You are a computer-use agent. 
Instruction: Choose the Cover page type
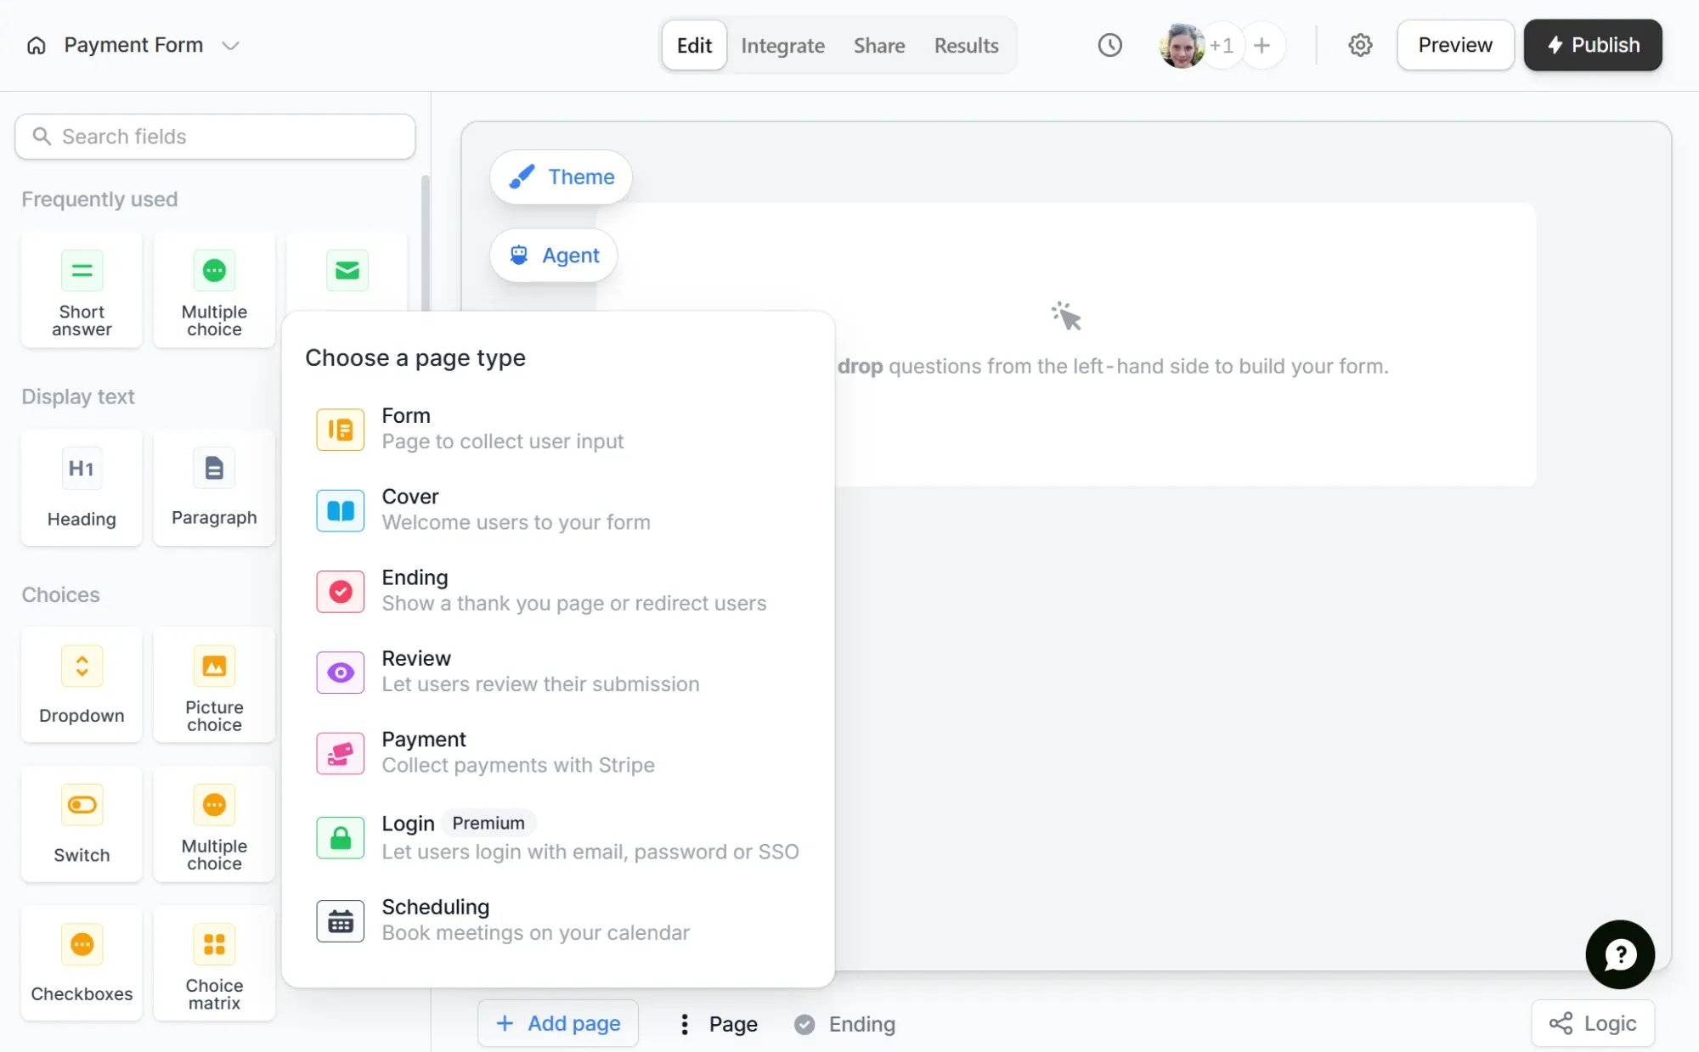558,509
